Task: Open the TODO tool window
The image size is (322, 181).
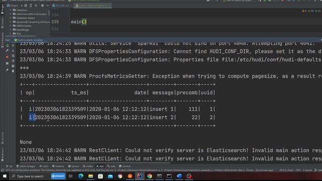Action: [x=44, y=166]
